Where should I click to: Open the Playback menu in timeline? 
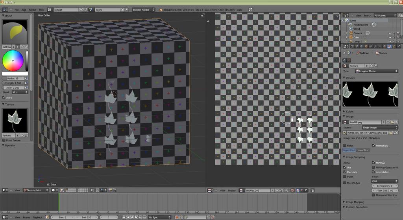click(x=37, y=217)
